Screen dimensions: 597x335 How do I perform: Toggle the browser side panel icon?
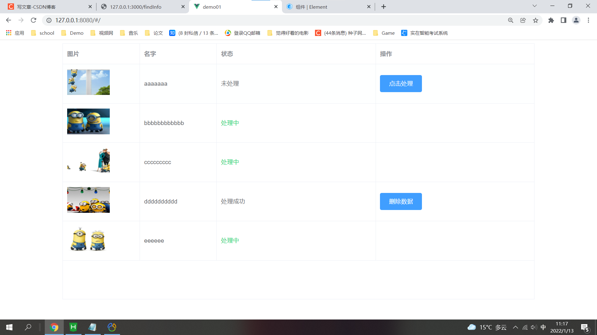pyautogui.click(x=563, y=20)
